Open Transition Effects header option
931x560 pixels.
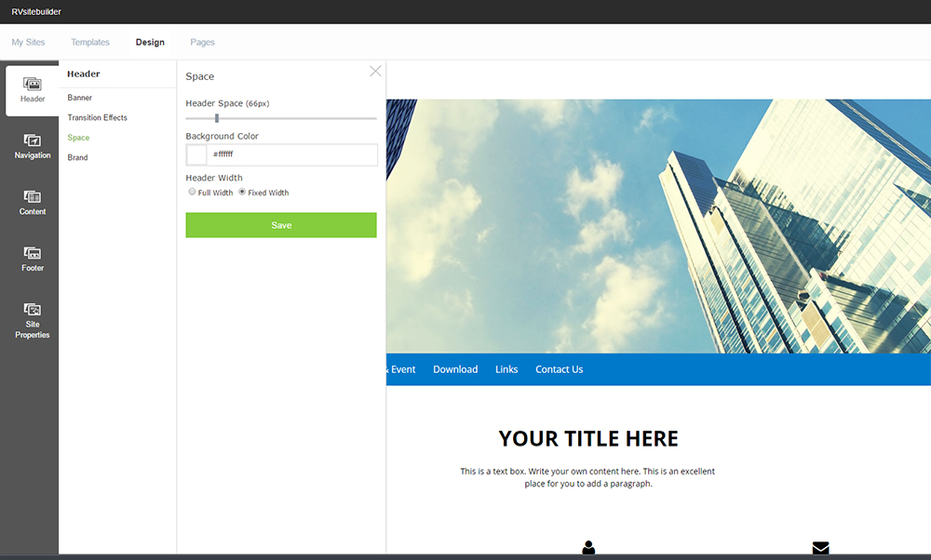97,118
